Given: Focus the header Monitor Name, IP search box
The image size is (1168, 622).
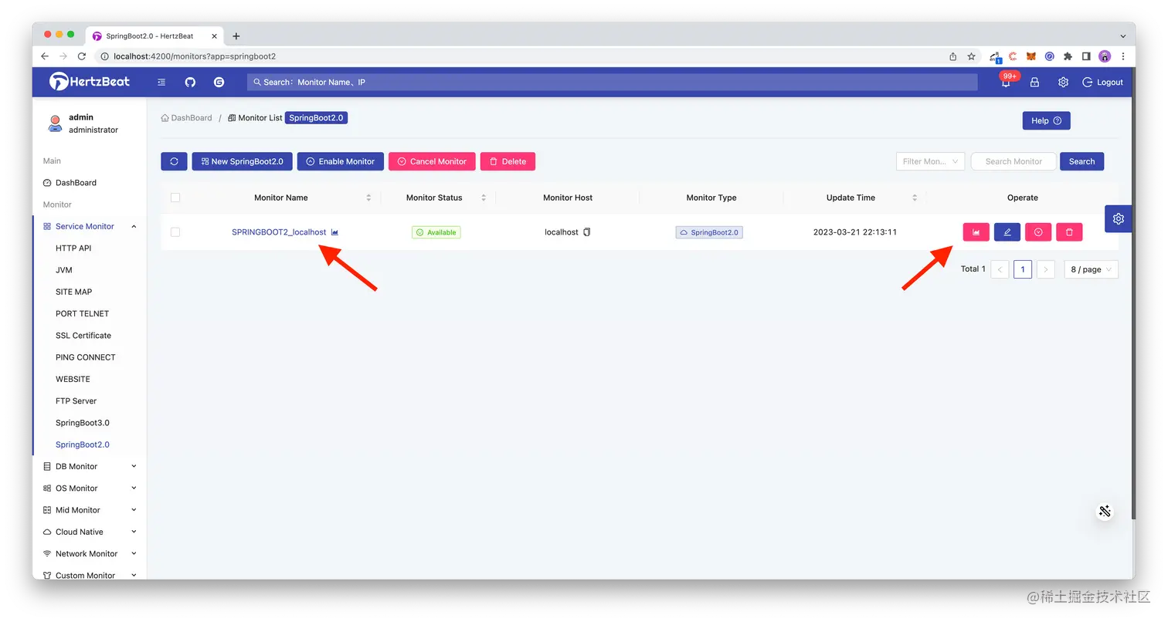Looking at the screenshot, I should coord(613,82).
